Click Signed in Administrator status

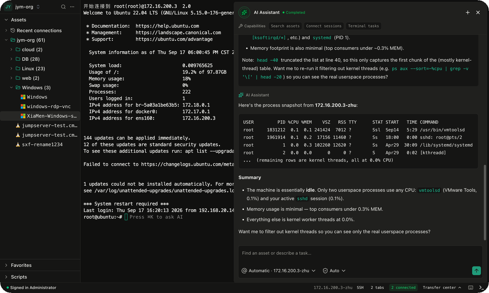coord(31,288)
